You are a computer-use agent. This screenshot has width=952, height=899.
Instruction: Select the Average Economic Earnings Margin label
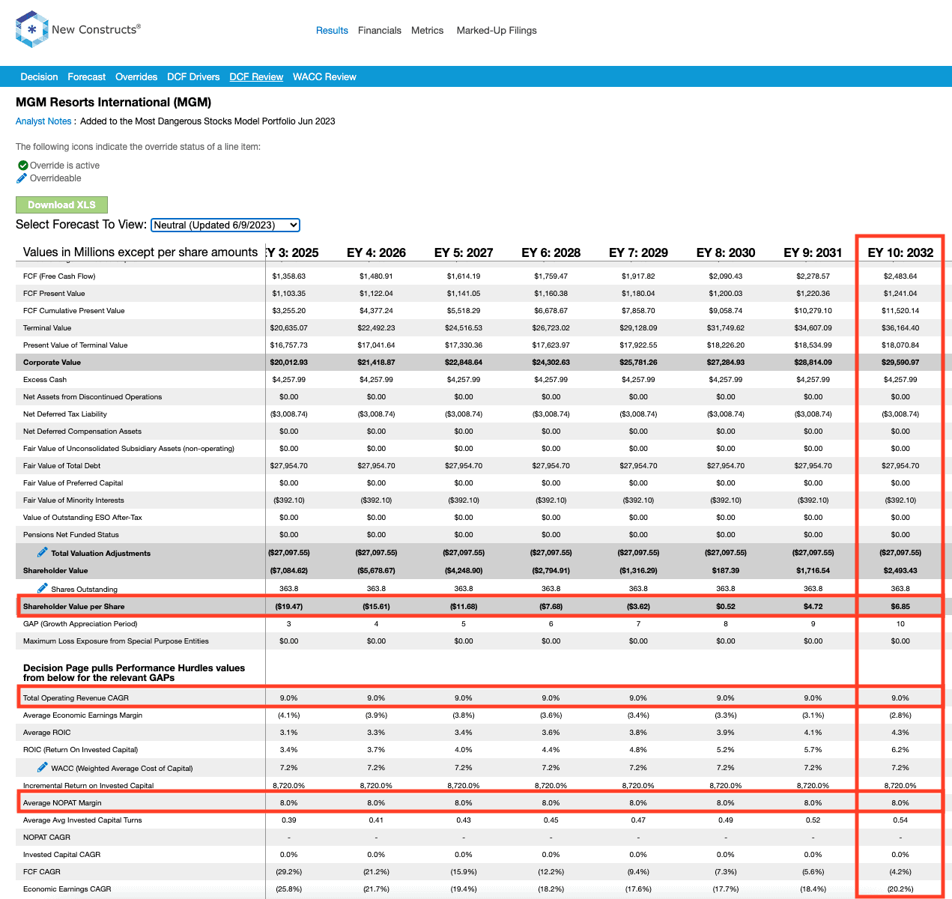tap(82, 715)
